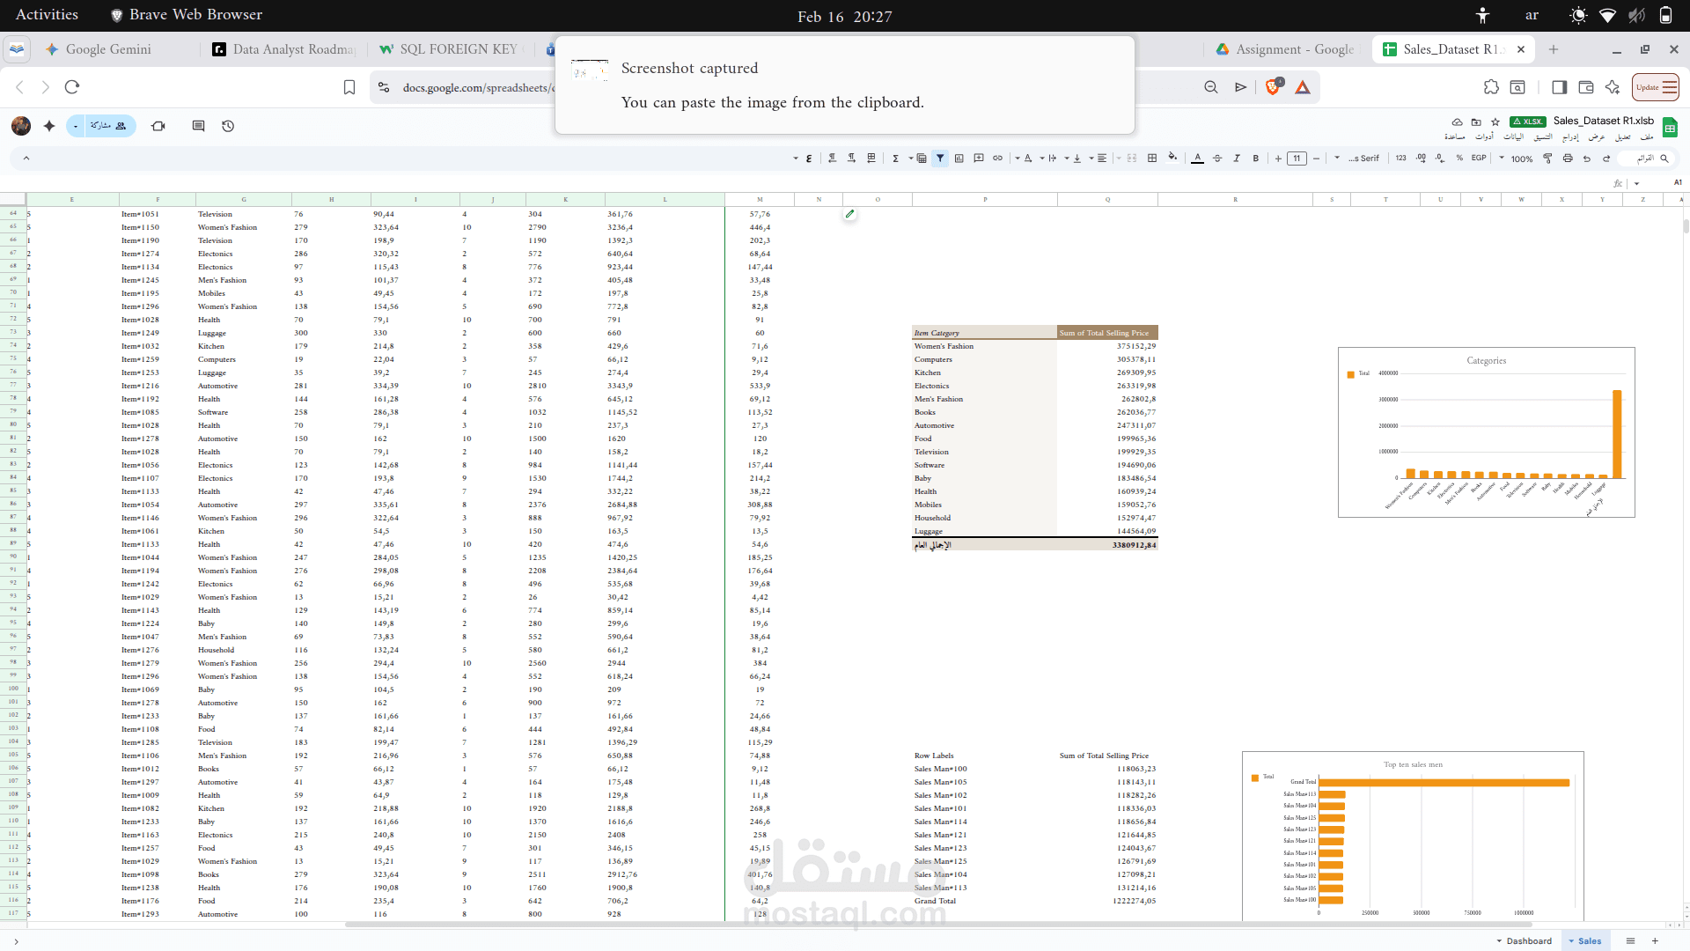Click the insert chart icon

[x=959, y=158]
